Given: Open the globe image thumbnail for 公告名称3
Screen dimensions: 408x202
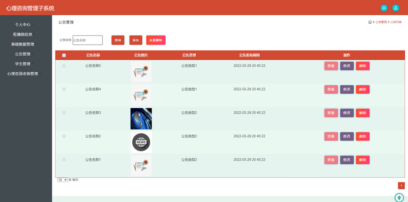Looking at the screenshot, I should pyautogui.click(x=141, y=119).
